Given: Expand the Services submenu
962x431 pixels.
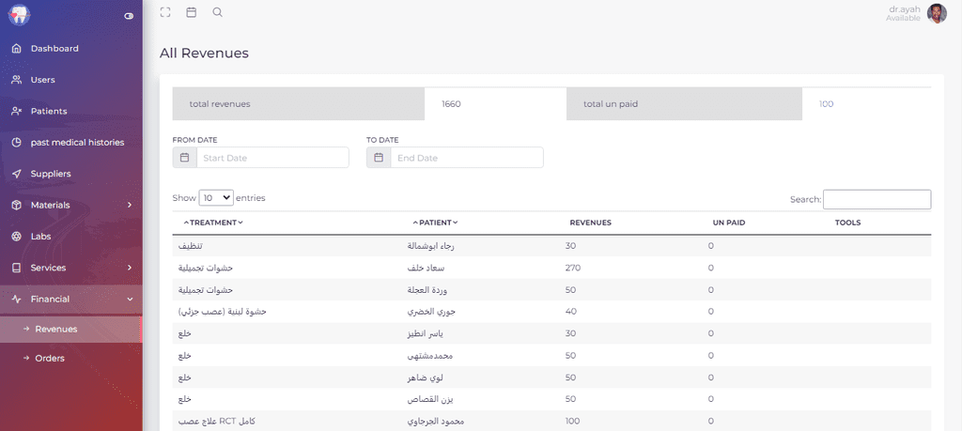Looking at the screenshot, I should (x=71, y=268).
